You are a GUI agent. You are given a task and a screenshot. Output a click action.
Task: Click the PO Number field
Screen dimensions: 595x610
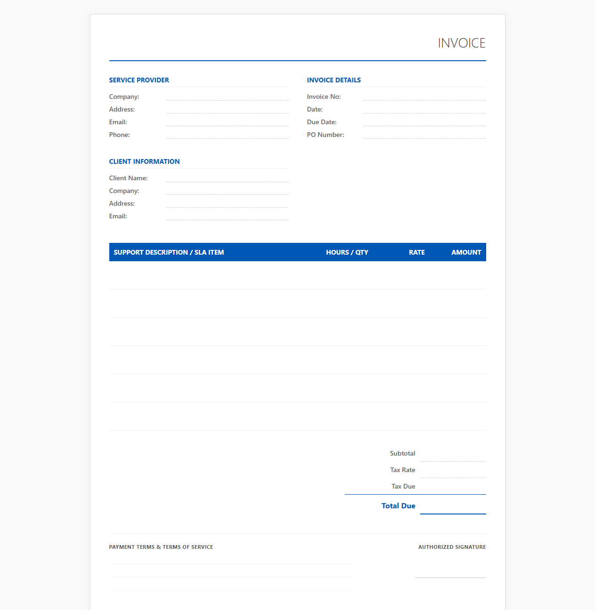coord(424,135)
